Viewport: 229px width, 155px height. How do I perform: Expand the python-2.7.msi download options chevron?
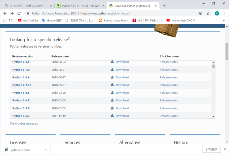point(45,150)
